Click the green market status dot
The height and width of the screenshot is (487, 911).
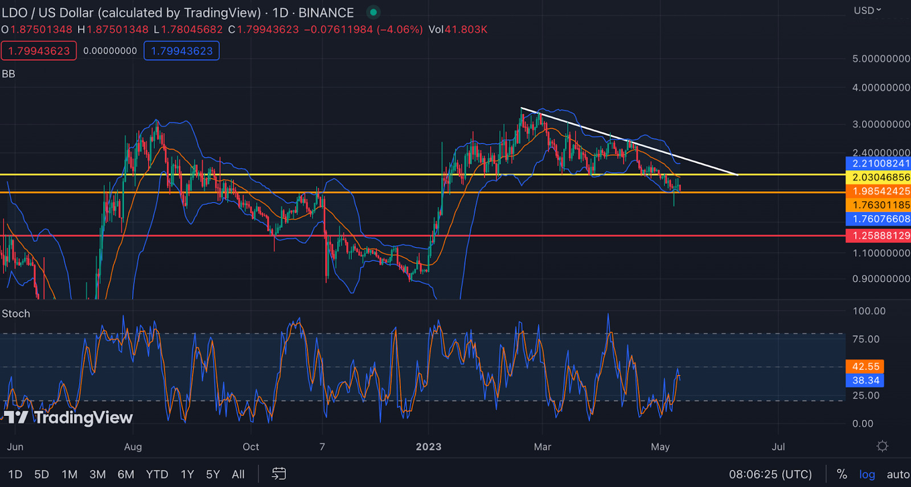(374, 12)
